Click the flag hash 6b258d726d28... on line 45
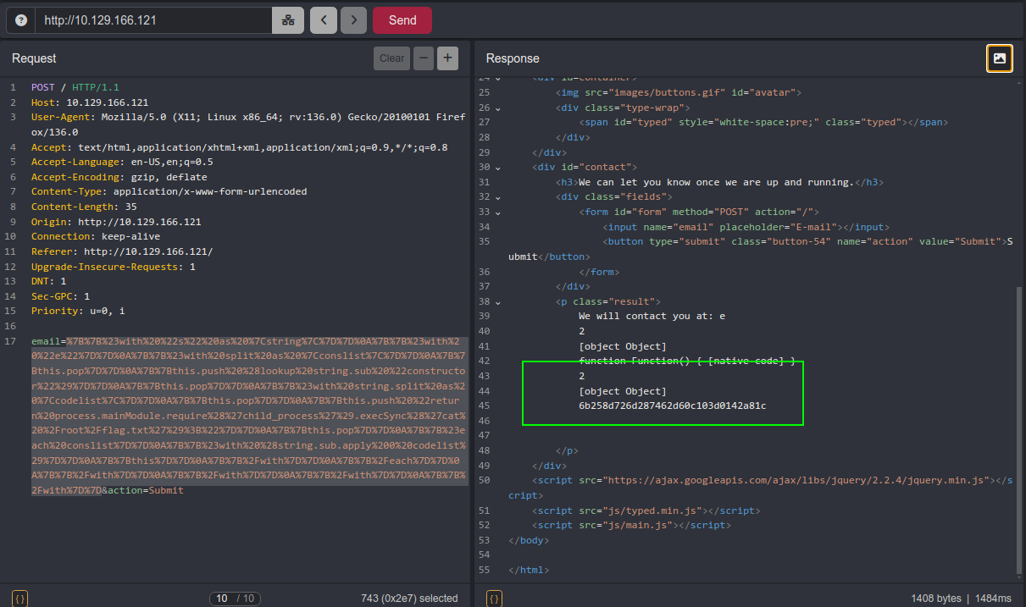The width and height of the screenshot is (1026, 607). click(673, 406)
